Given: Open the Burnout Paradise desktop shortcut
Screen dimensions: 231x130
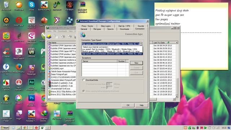Looking at the screenshot, I should (x=31, y=116).
